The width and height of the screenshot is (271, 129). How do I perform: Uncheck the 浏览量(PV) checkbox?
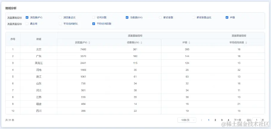tap(27, 17)
